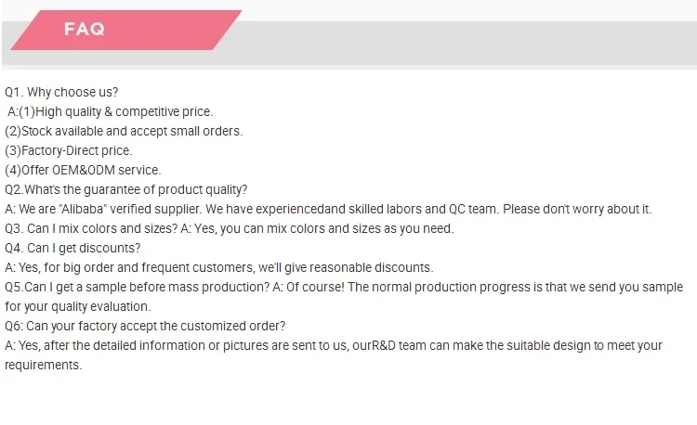Click the question "Q1. Why choose us?"
Viewport: 697px width, 425px height.
[61, 92]
